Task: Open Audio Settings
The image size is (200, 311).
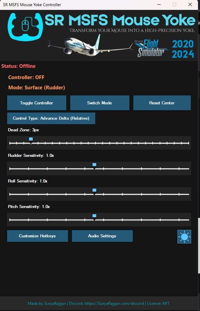Action: pos(102,236)
